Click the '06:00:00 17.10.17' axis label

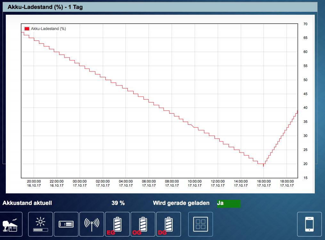click(149, 184)
